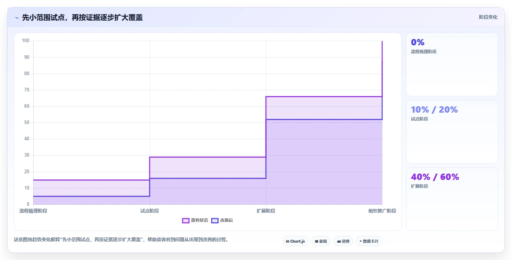
Task: Open the 10% / 20% 试点阶段 card
Action: [x=452, y=132]
